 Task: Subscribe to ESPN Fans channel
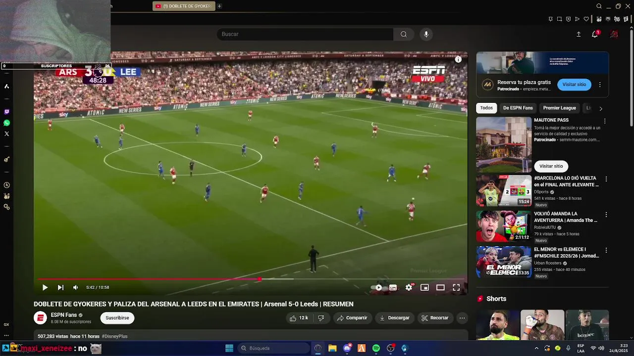coord(117,318)
